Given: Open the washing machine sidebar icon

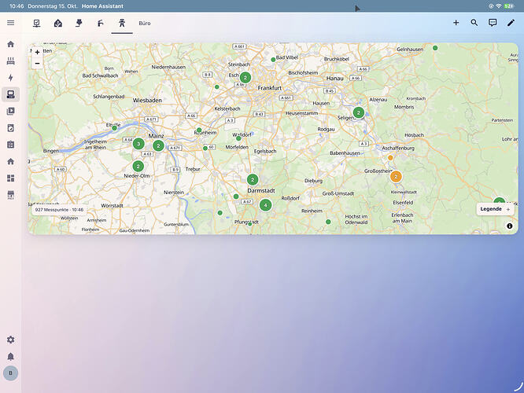Looking at the screenshot, I should pyautogui.click(x=11, y=128).
